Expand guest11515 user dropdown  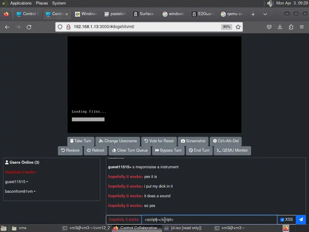point(17,182)
